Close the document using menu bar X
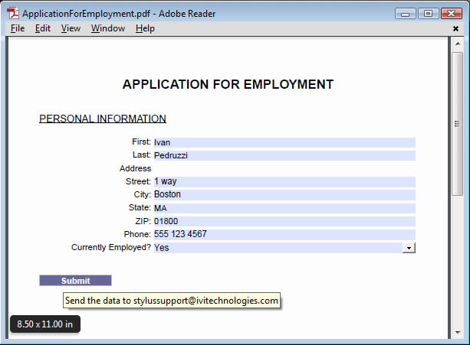The height and width of the screenshot is (345, 470). coord(456,28)
